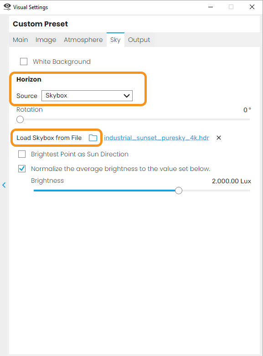Viewport: 263px width, 356px height.
Task: Maximize the Visual Settings window
Action: [x=231, y=7]
